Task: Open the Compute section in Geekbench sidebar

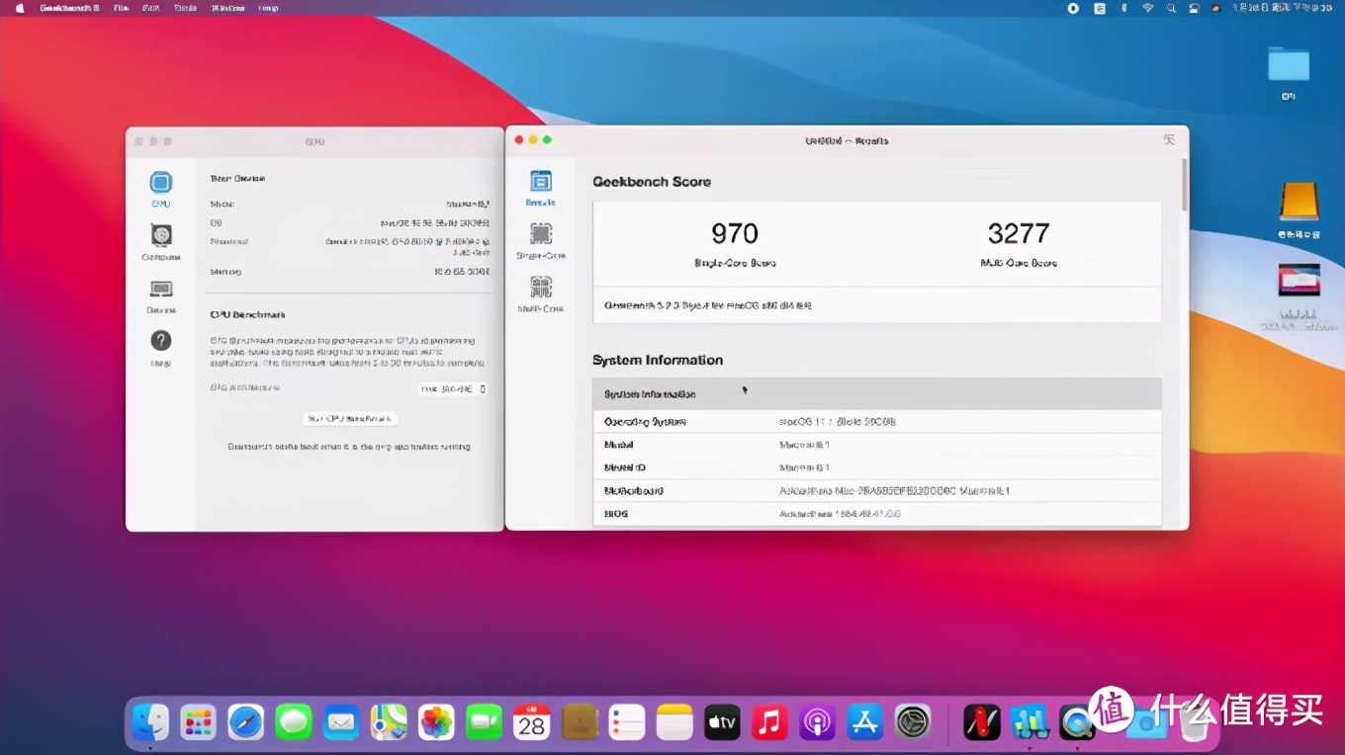Action: [161, 242]
